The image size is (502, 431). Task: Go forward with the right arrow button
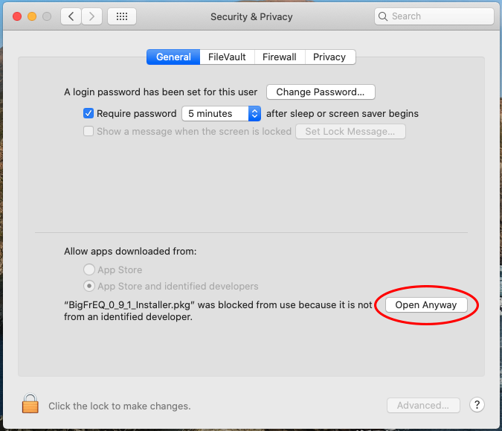tap(92, 16)
